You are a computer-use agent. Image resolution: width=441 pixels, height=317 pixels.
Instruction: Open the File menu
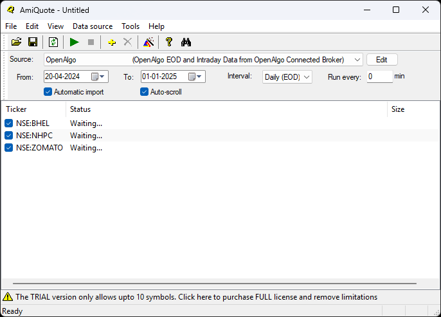(x=11, y=26)
